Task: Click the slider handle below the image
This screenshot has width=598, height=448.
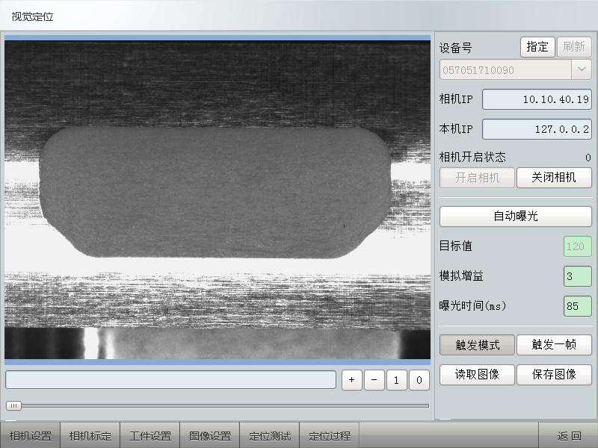Action: tap(13, 405)
